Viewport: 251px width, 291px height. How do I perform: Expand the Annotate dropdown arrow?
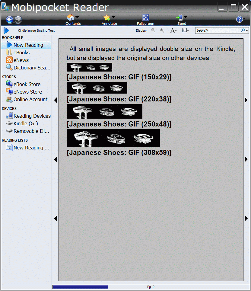[x=113, y=17]
